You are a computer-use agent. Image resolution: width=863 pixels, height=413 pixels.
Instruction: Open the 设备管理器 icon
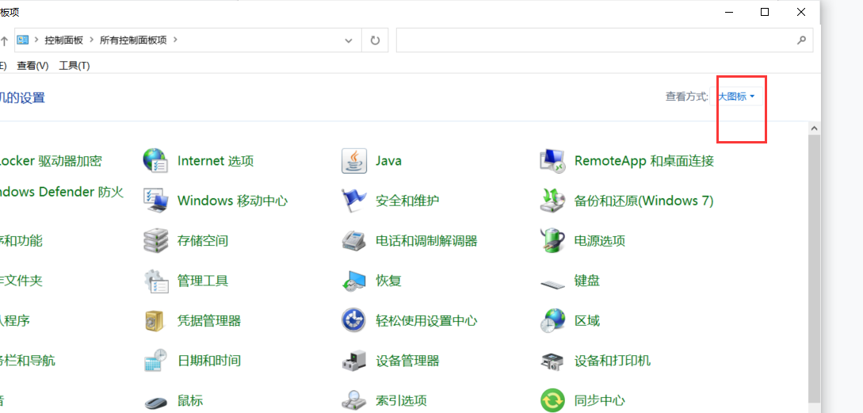pos(354,361)
